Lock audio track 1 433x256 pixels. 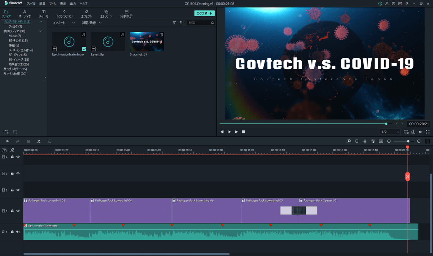[x=12, y=231]
